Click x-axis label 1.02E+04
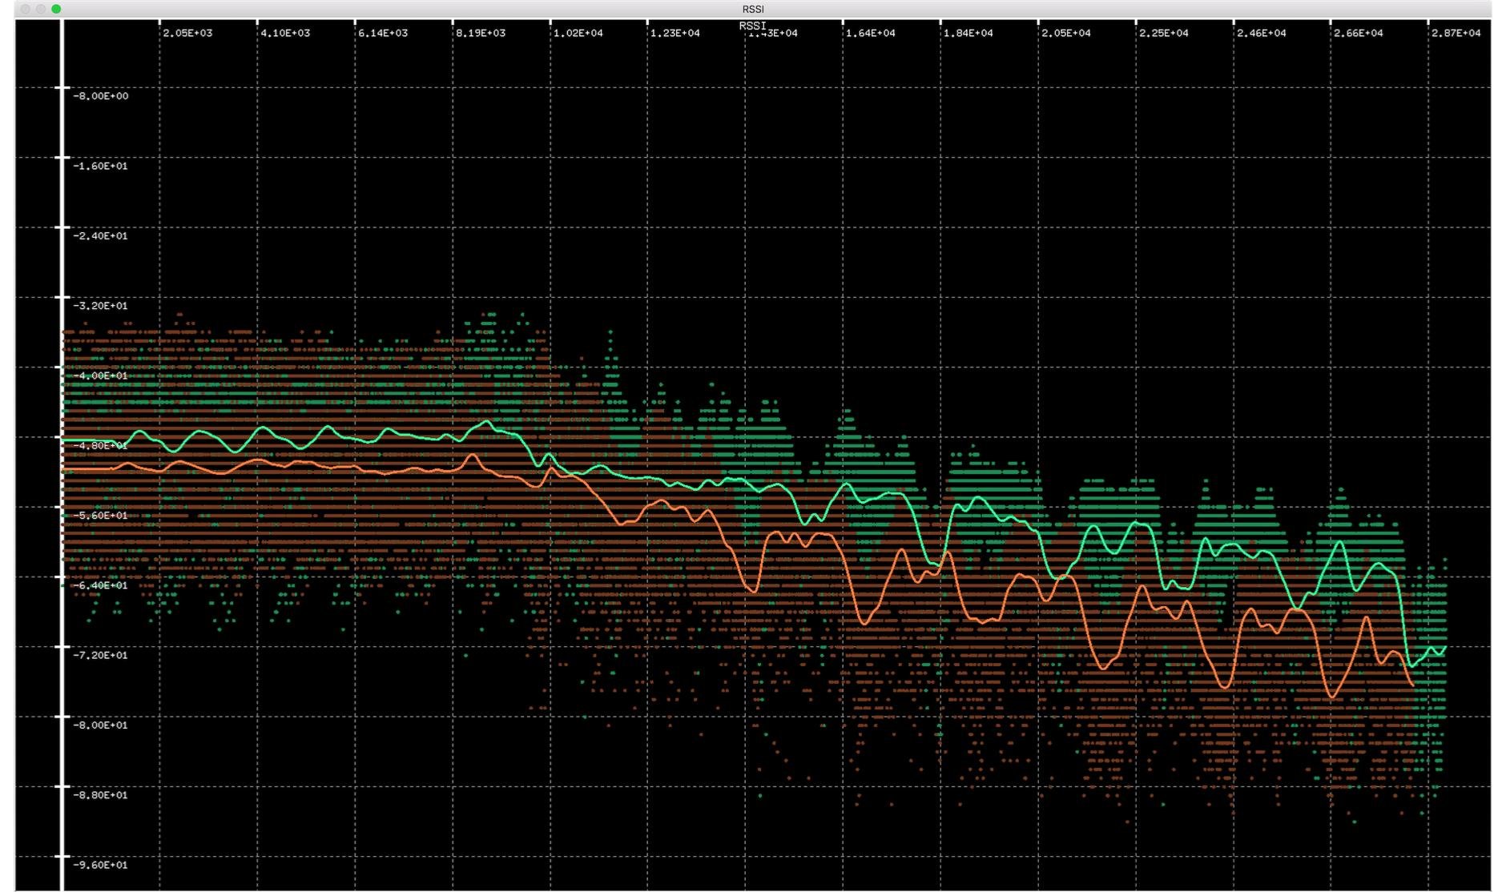The image size is (1506, 892). (x=578, y=33)
